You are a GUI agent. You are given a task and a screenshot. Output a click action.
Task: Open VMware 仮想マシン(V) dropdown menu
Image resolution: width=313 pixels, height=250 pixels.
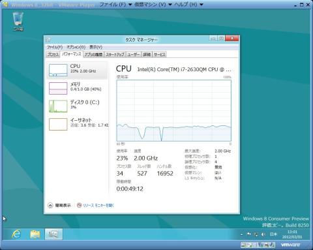[153, 5]
